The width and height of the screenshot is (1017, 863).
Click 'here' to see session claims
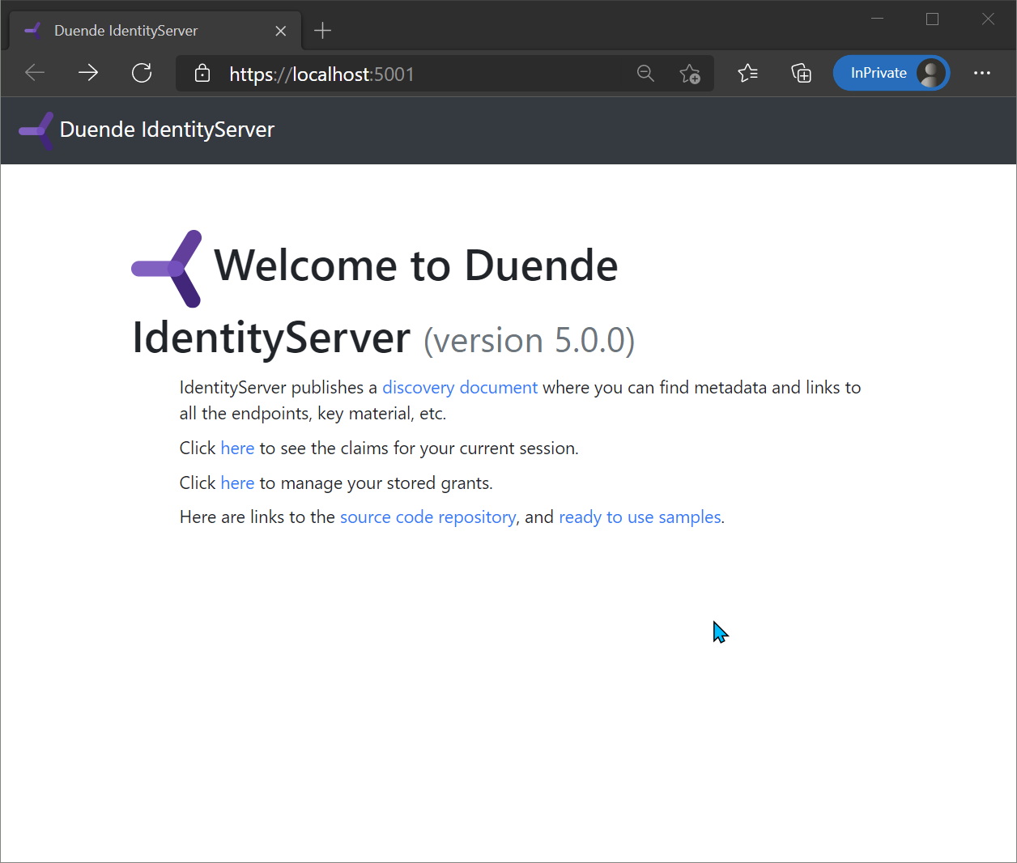237,449
